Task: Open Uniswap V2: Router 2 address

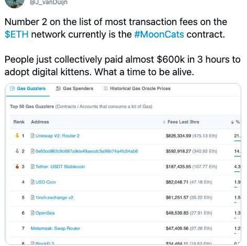Action: (x=58, y=136)
